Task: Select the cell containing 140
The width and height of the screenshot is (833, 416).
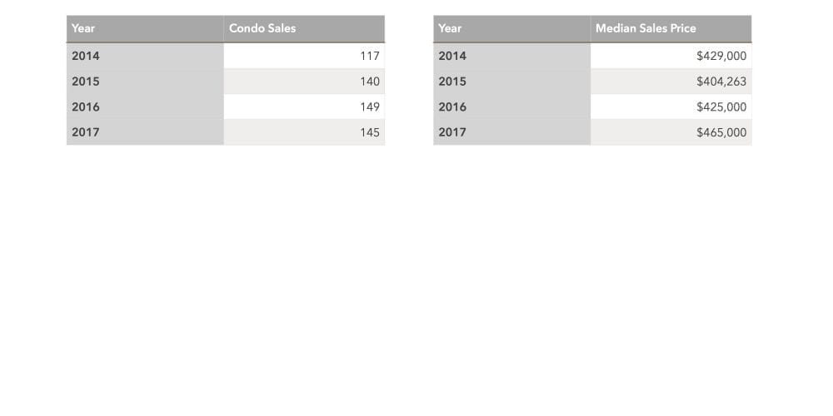Action: point(304,82)
